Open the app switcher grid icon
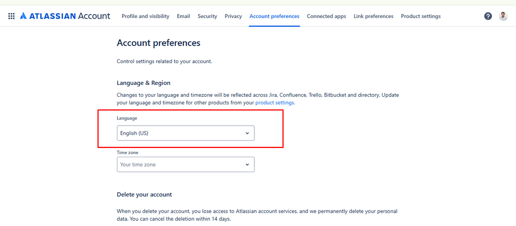The width and height of the screenshot is (516, 226). 11,16
